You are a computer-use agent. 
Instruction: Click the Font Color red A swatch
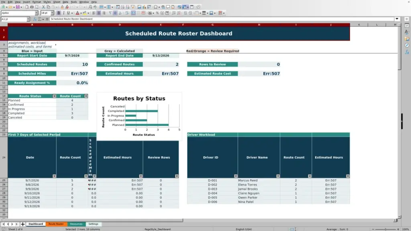point(77,13)
